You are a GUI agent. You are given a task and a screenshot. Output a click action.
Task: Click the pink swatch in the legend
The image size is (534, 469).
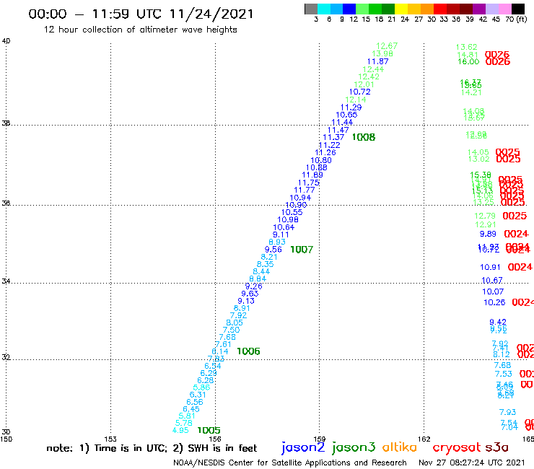point(504,9)
